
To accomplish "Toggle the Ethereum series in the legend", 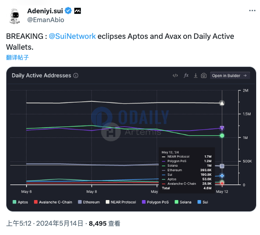I will tap(89, 202).
